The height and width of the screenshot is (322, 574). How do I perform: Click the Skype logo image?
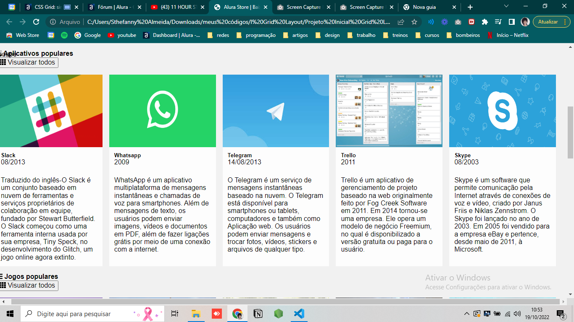click(x=503, y=111)
